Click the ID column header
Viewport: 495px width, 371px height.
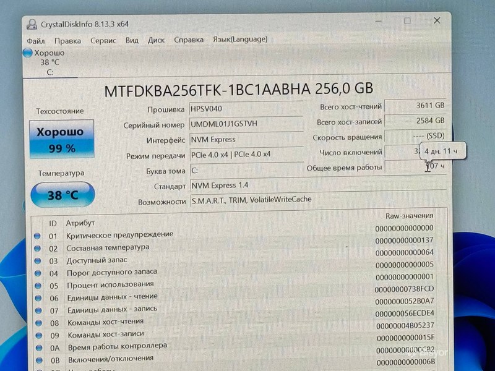pyautogui.click(x=53, y=223)
